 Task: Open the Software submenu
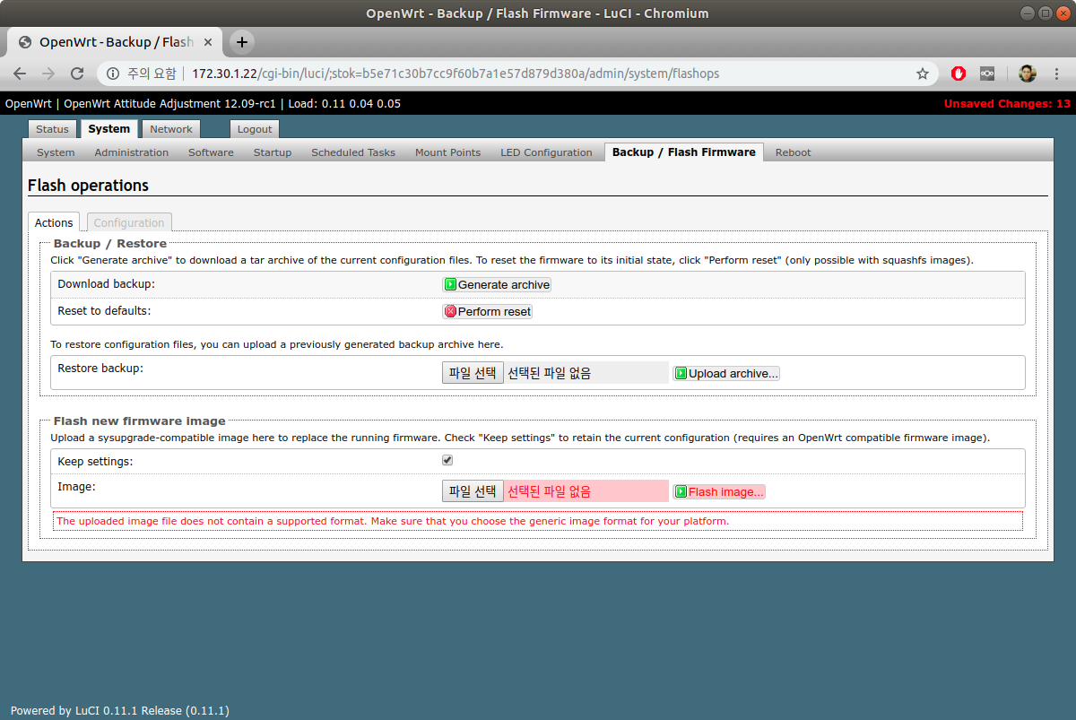click(x=211, y=152)
